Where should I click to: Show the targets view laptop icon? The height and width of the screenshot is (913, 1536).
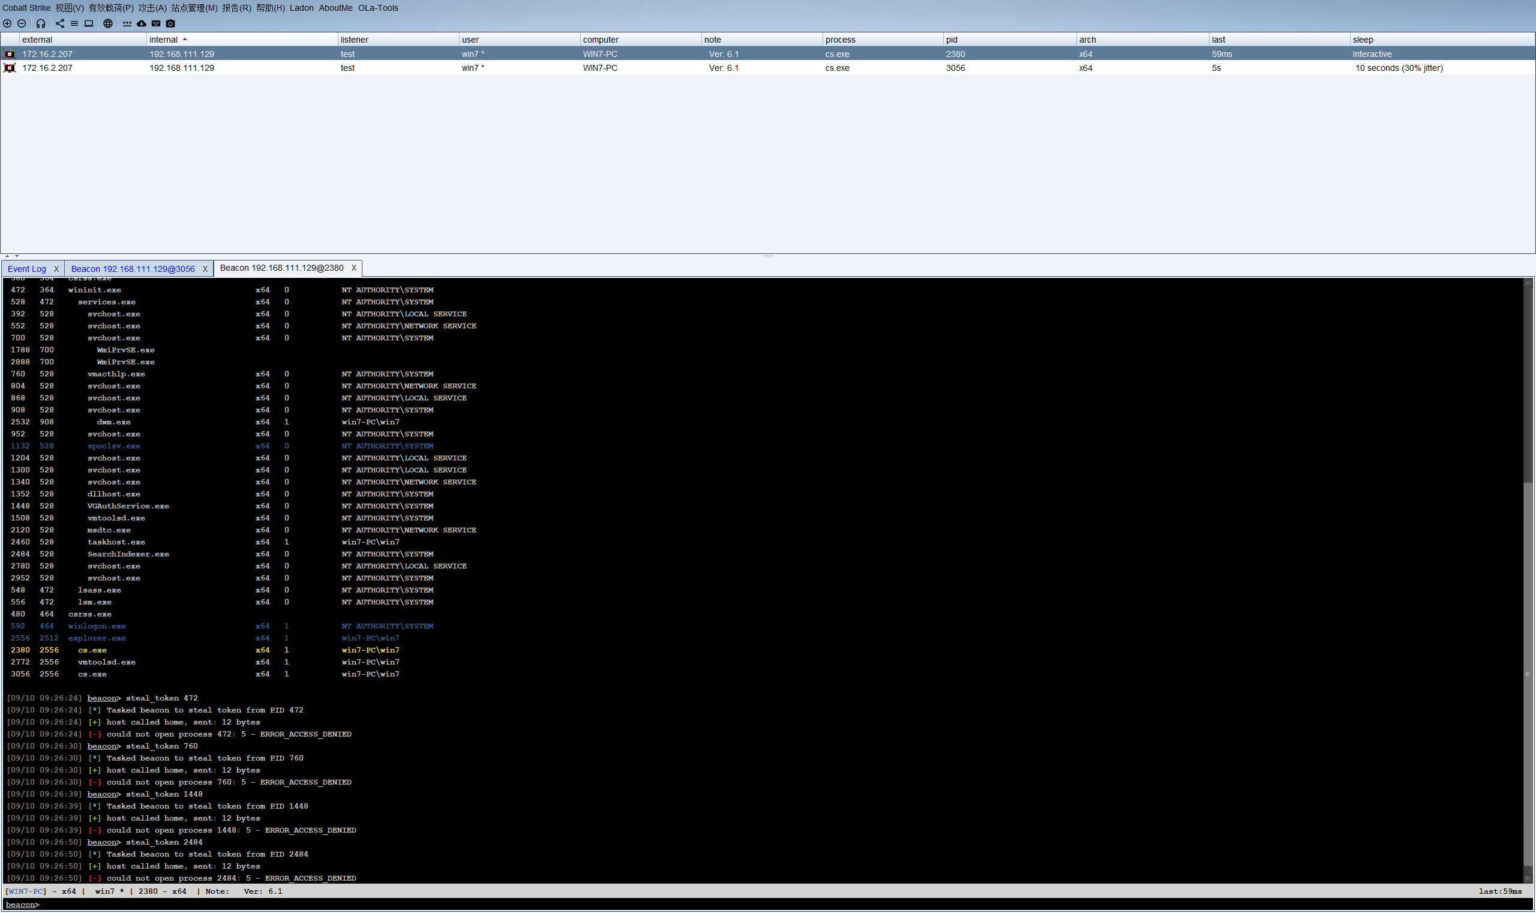point(89,23)
